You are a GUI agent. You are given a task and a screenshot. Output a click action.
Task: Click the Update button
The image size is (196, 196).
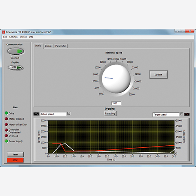pyautogui.click(x=158, y=74)
